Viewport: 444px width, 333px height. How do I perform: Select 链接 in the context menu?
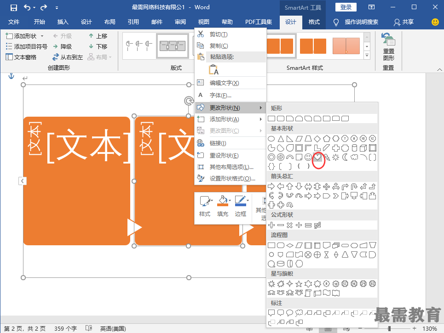click(x=231, y=143)
